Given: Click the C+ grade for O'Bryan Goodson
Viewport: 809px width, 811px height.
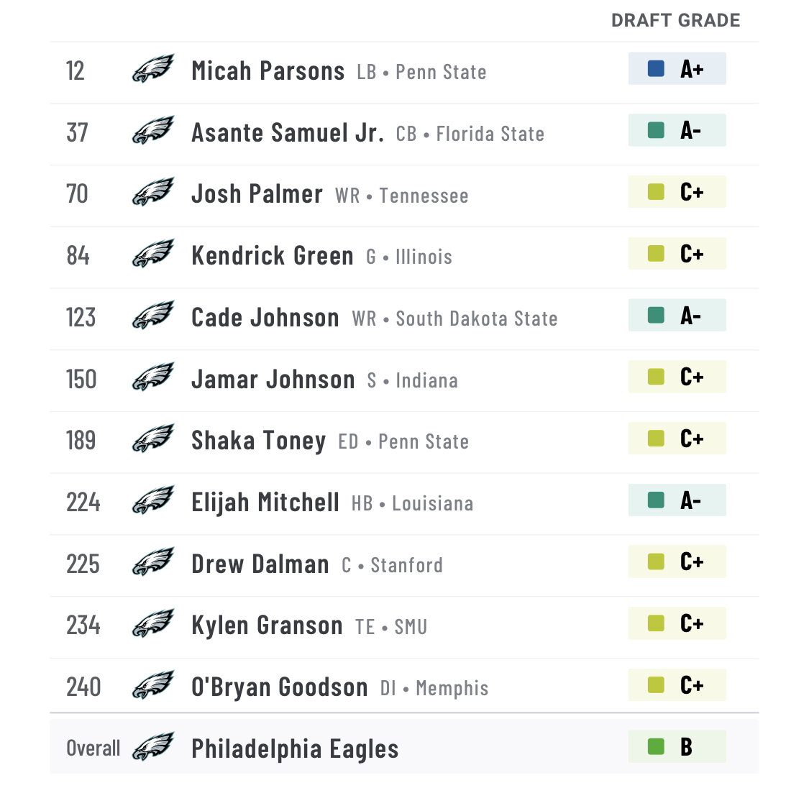Looking at the screenshot, I should point(677,684).
